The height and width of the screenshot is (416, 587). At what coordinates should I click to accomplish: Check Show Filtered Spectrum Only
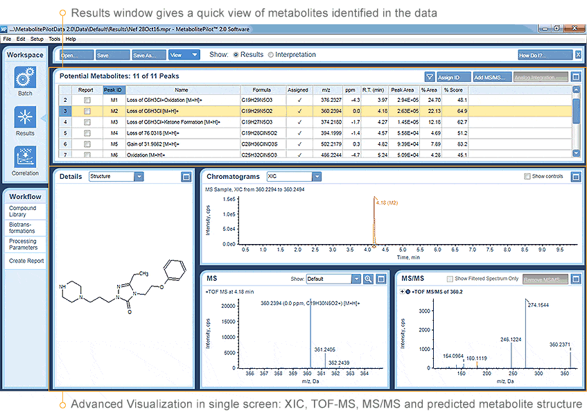click(x=450, y=279)
